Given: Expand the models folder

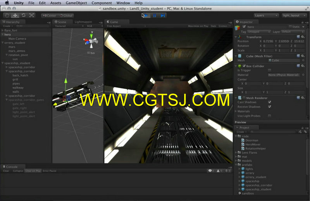Looking at the screenshot, I should 236,161.
